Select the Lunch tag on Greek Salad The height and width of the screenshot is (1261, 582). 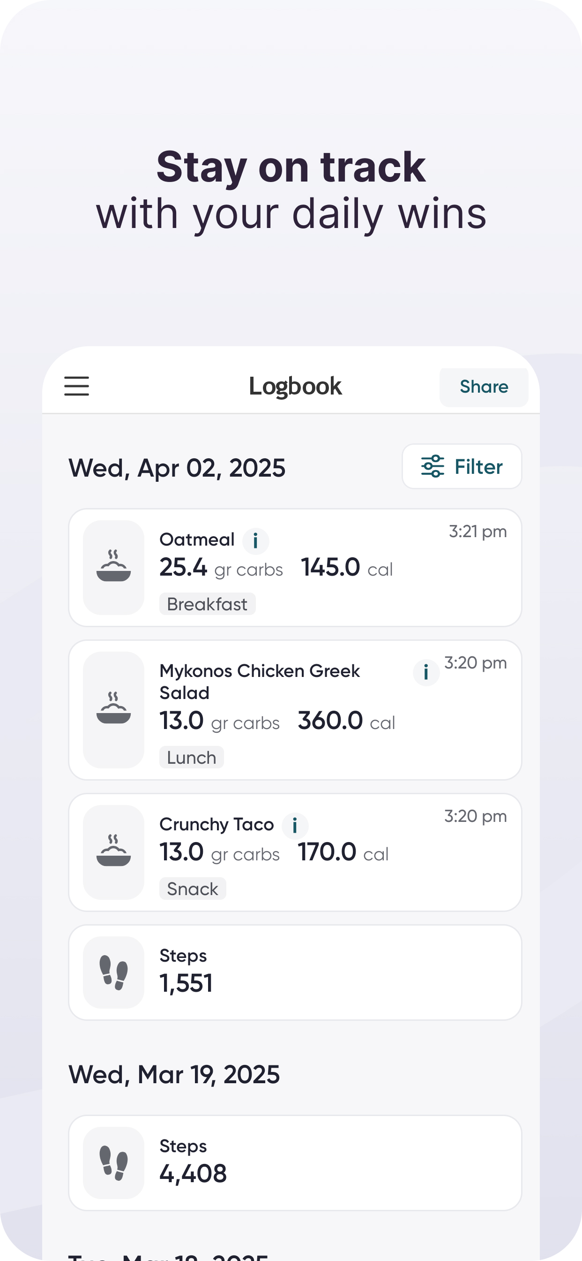pyautogui.click(x=191, y=757)
